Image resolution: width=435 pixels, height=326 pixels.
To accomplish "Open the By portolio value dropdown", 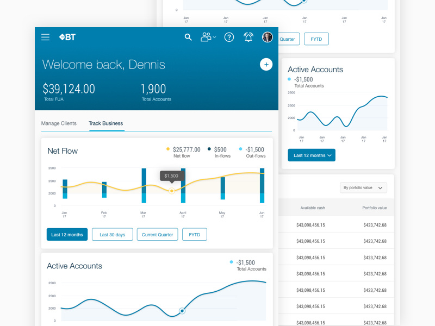I will (363, 187).
